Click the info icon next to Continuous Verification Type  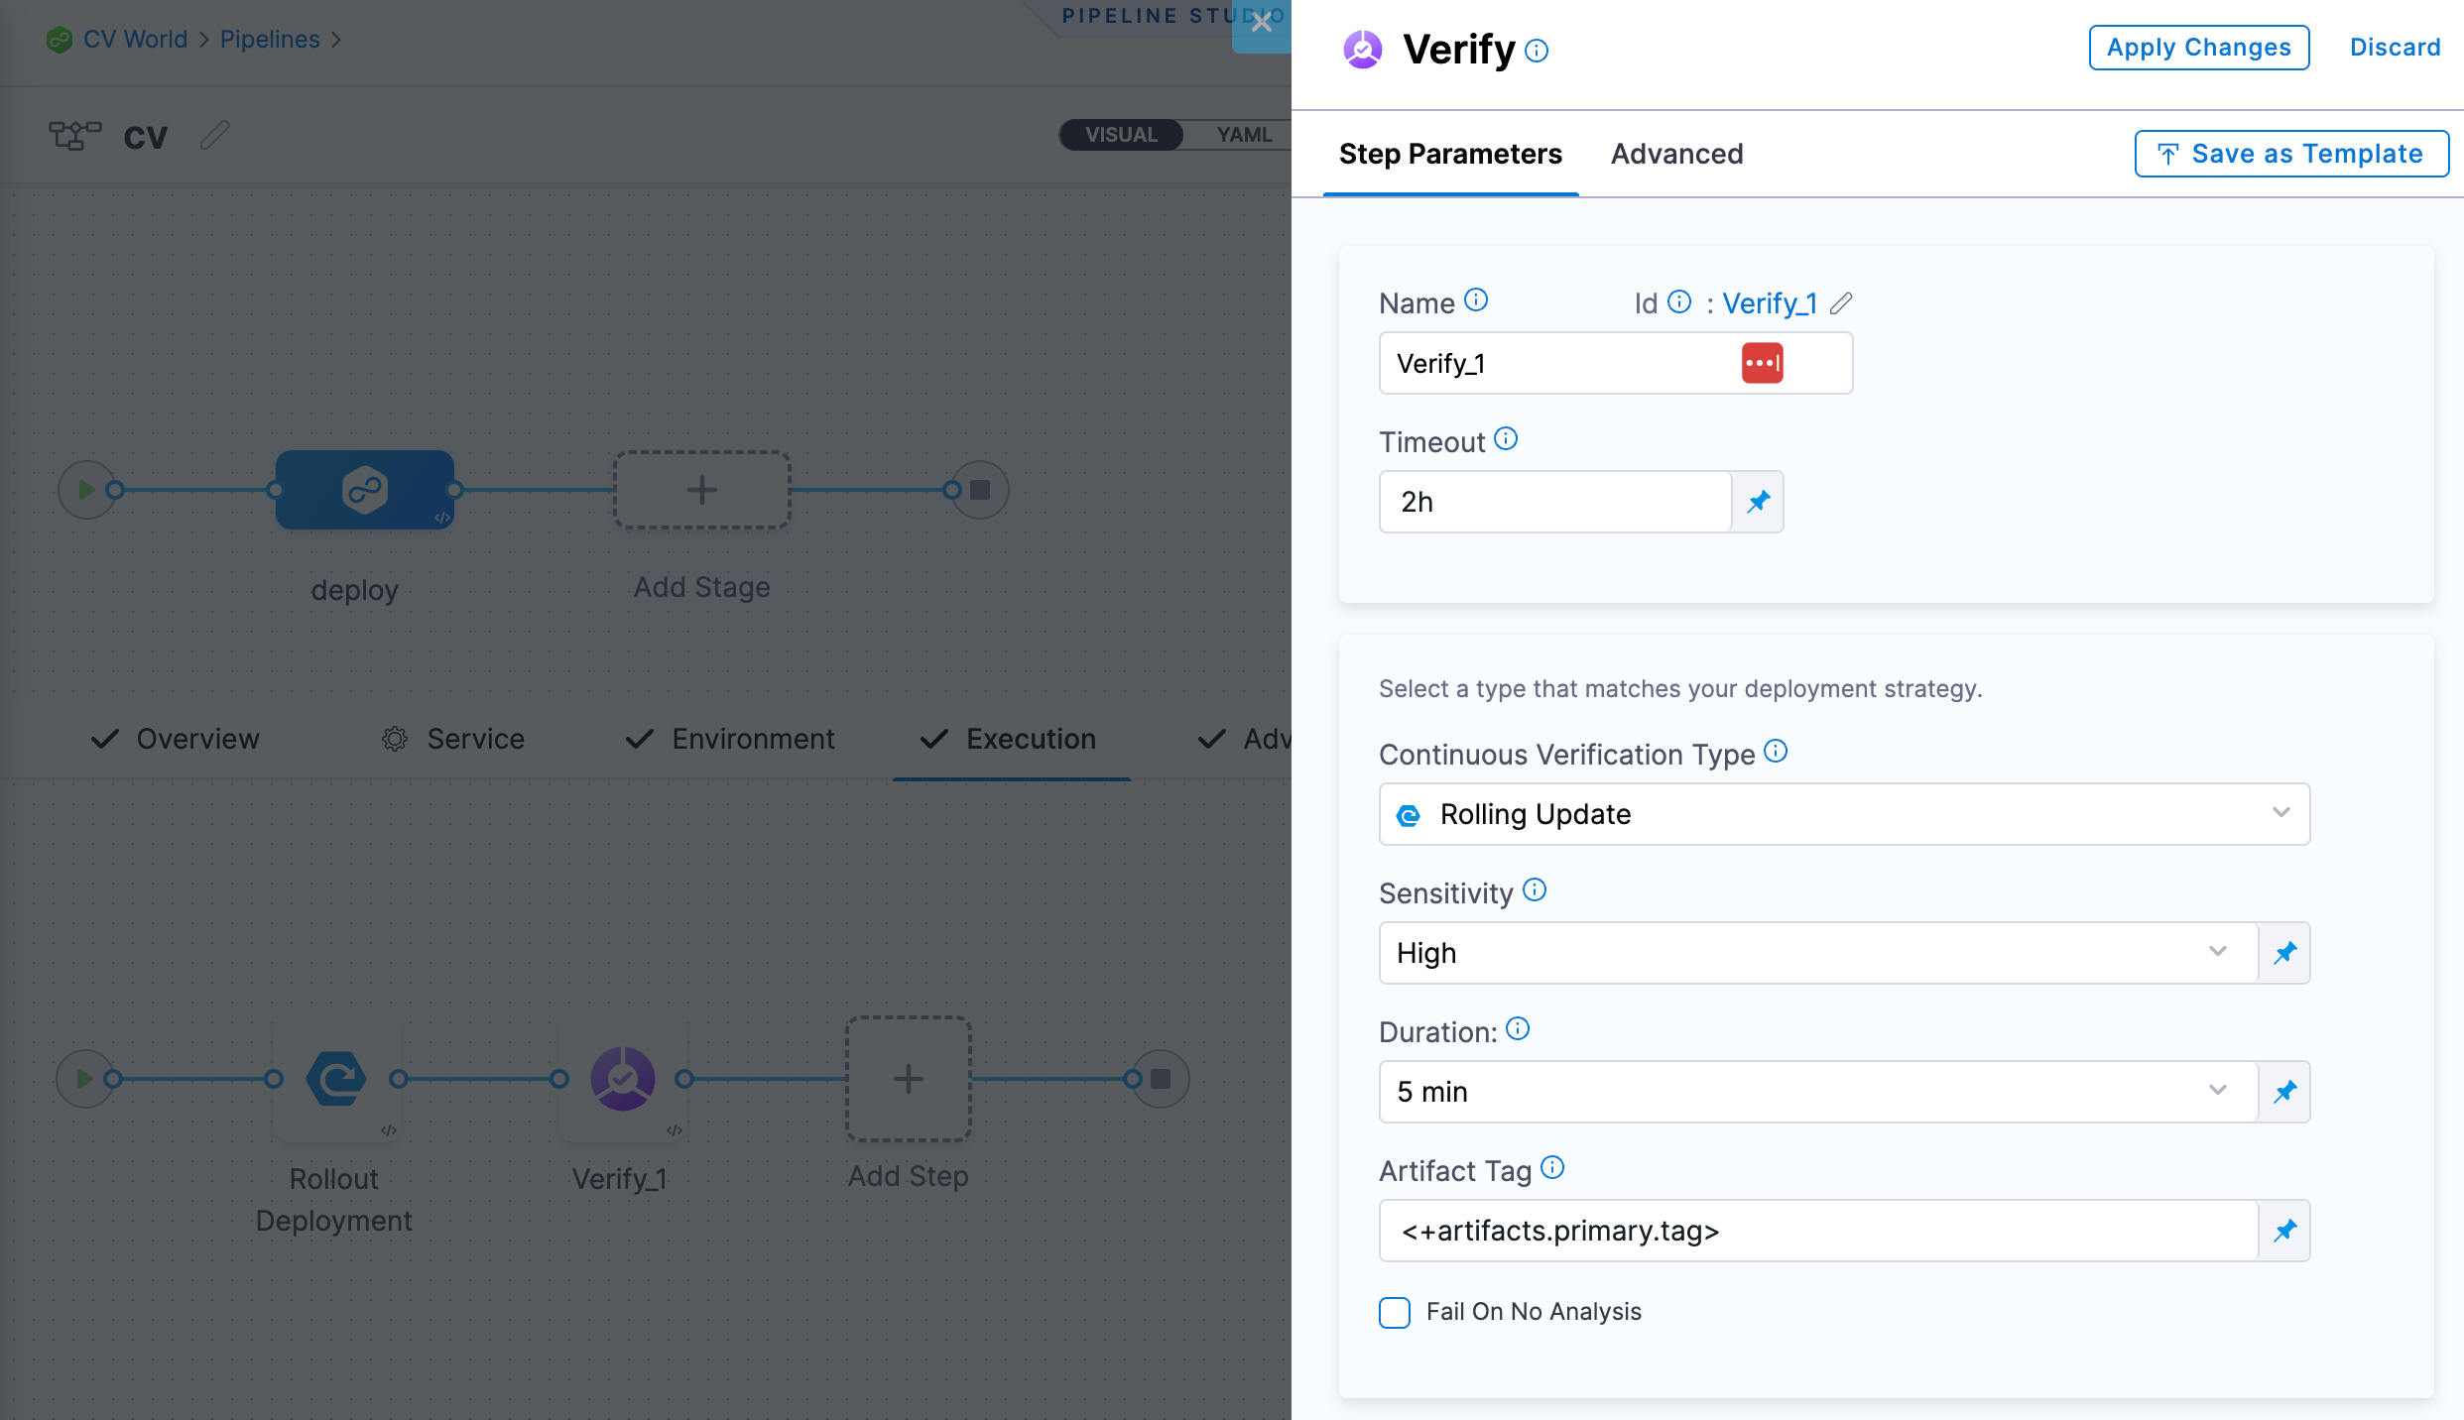click(1777, 752)
